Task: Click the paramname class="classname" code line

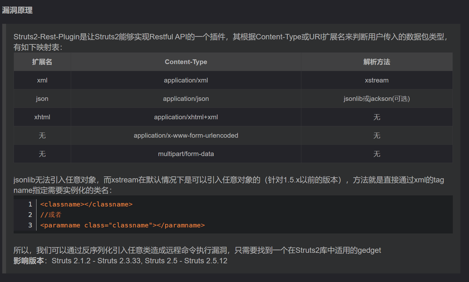Action: pos(122,225)
